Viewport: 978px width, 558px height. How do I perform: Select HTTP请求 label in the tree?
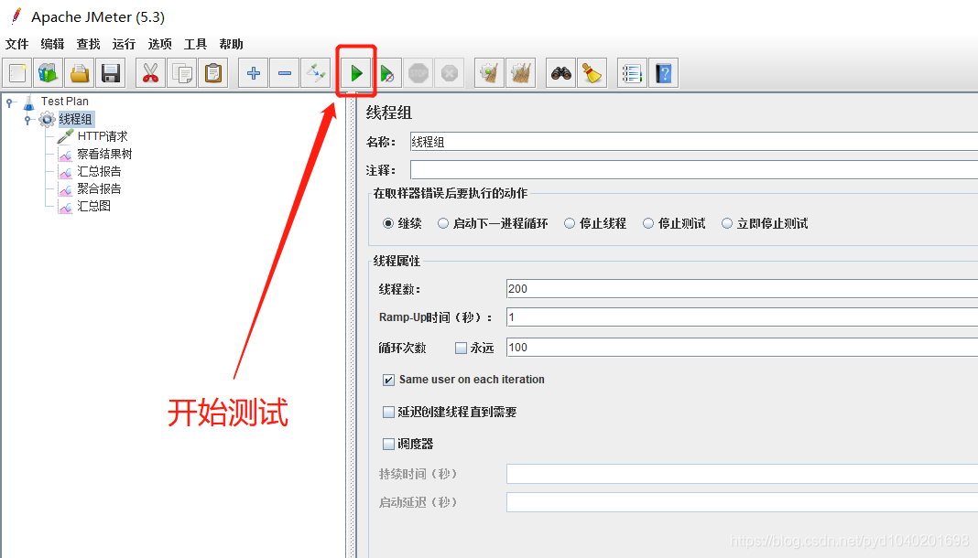pos(103,136)
